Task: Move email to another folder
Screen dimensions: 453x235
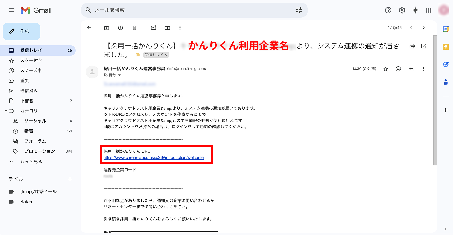Action: click(167, 28)
